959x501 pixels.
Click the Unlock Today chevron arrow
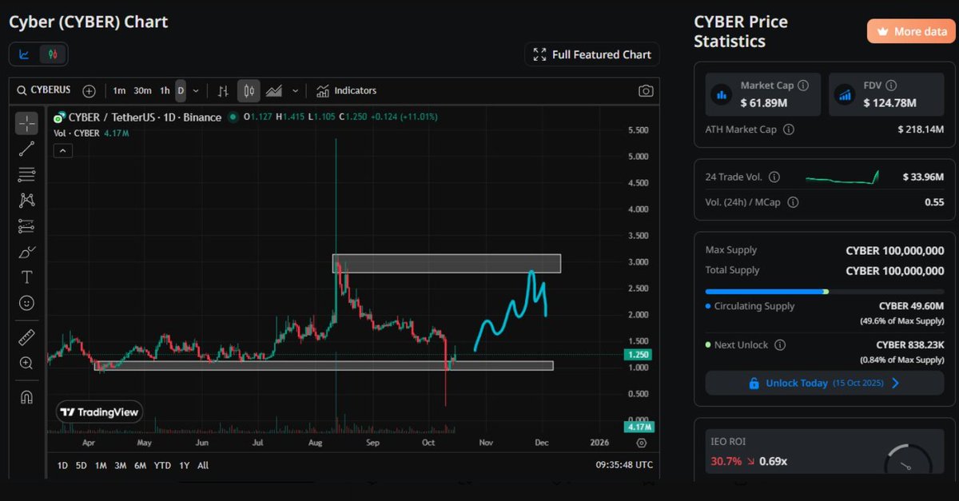pos(895,383)
